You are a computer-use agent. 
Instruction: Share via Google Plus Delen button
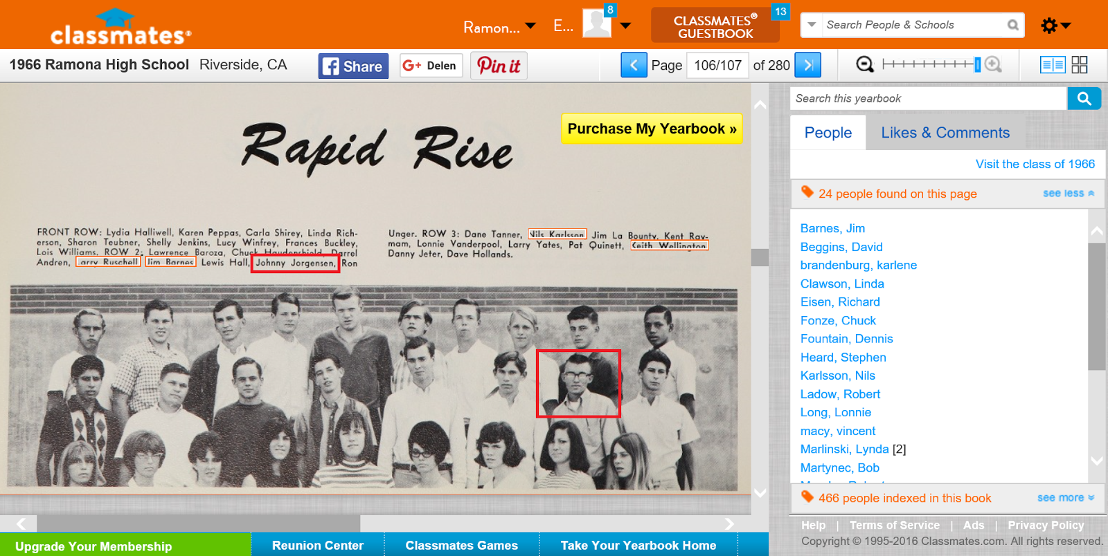[x=431, y=66]
